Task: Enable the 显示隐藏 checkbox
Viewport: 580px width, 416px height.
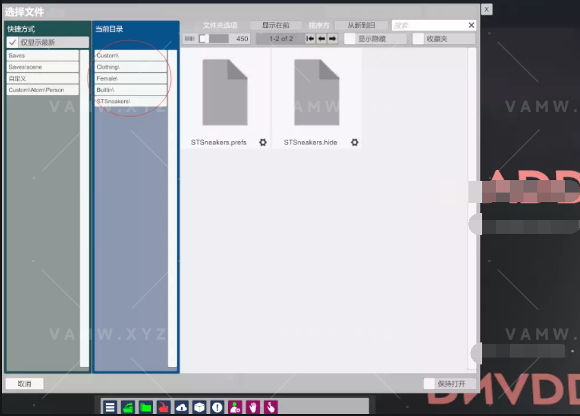Action: click(x=350, y=39)
